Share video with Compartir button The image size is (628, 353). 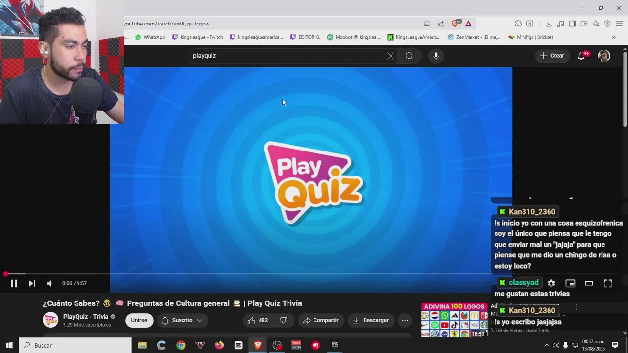(x=320, y=320)
